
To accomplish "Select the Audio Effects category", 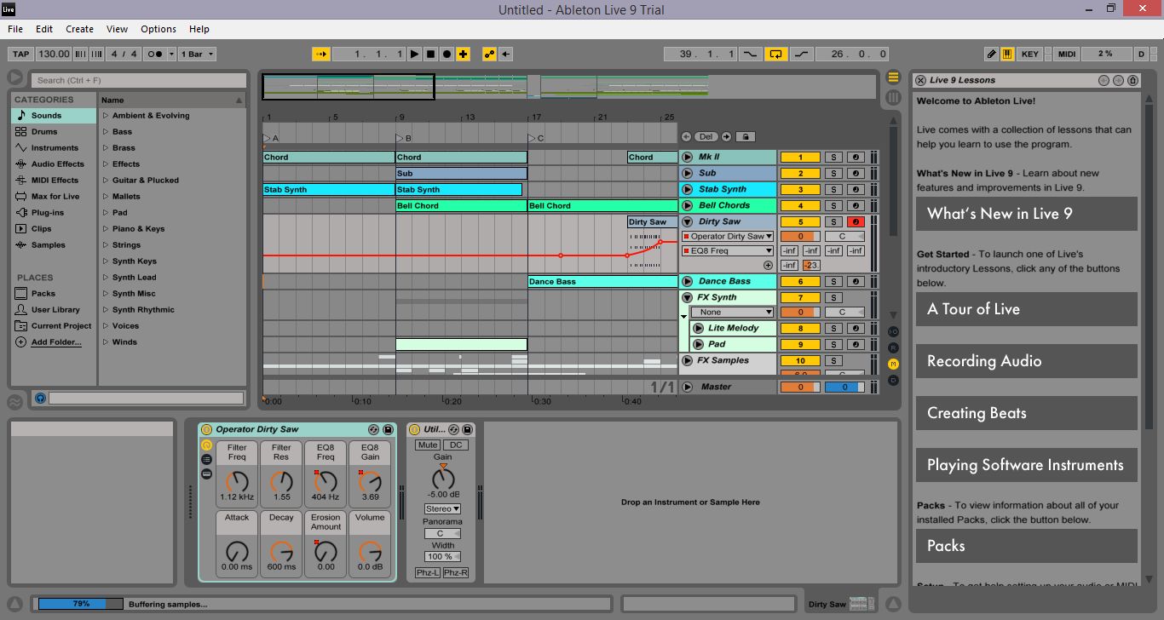I will 54,164.
